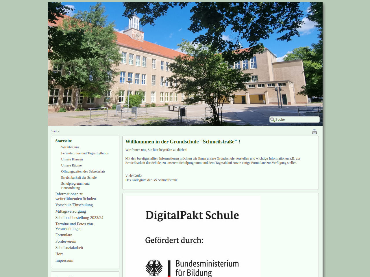Click the printer icon
This screenshot has width=370, height=277.
point(314,132)
